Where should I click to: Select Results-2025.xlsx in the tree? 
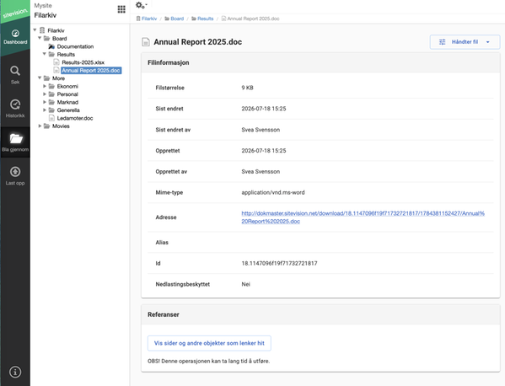(x=83, y=62)
